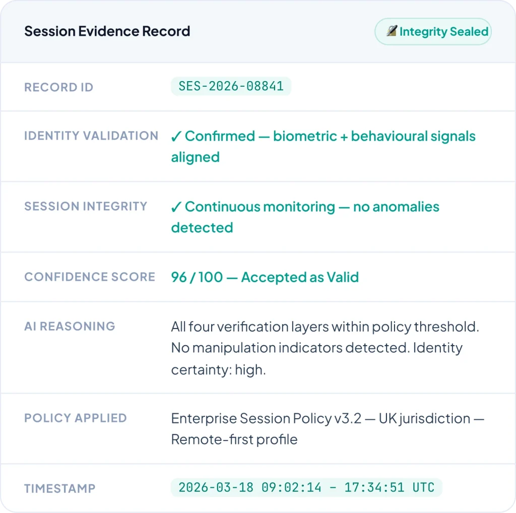Click the Session Evidence Record title
This screenshot has width=516, height=513.
pos(107,31)
